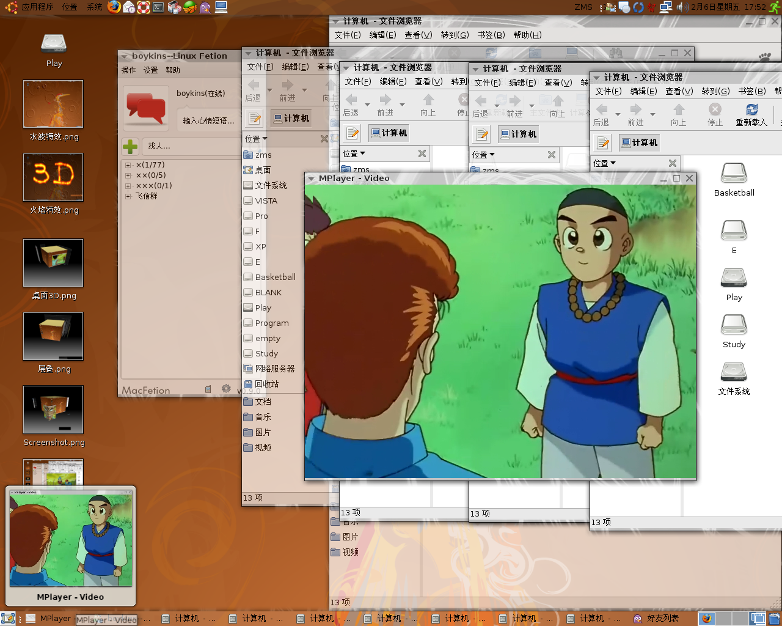
Task: Open the 操作 menu in Fetion
Action: [128, 70]
